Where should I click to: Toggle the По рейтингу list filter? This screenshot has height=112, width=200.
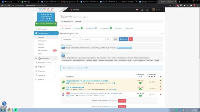[x=96, y=48]
